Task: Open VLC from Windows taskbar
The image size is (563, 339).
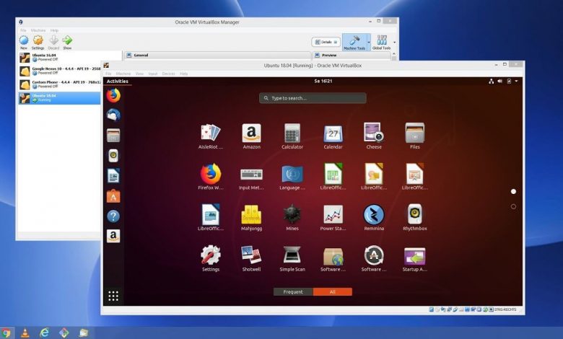Action: [x=25, y=333]
